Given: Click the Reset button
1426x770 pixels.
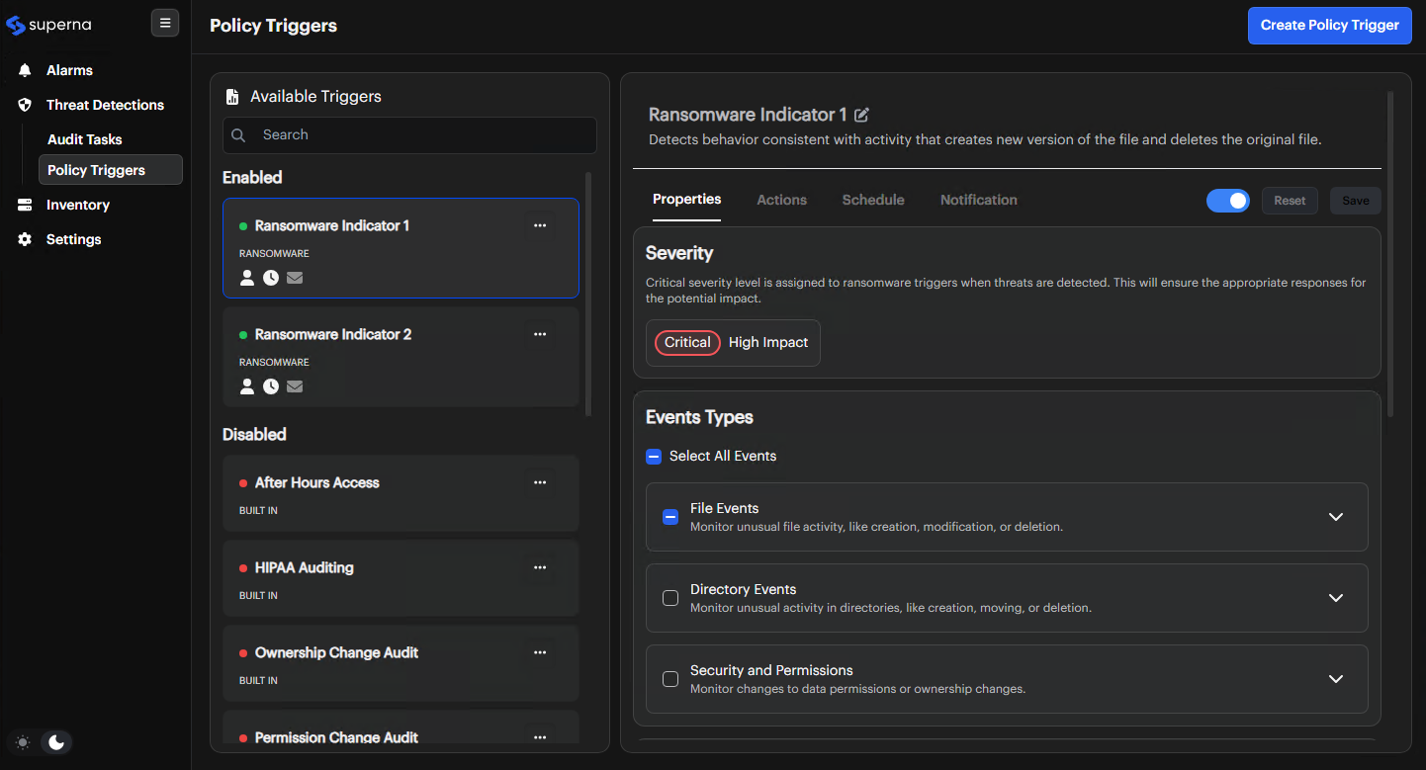Looking at the screenshot, I should 1290,201.
